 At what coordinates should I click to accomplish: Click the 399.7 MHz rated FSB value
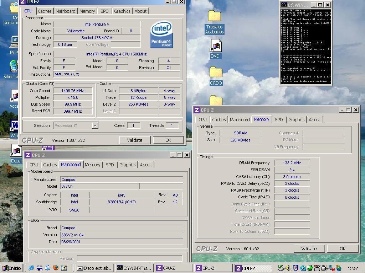73,111
